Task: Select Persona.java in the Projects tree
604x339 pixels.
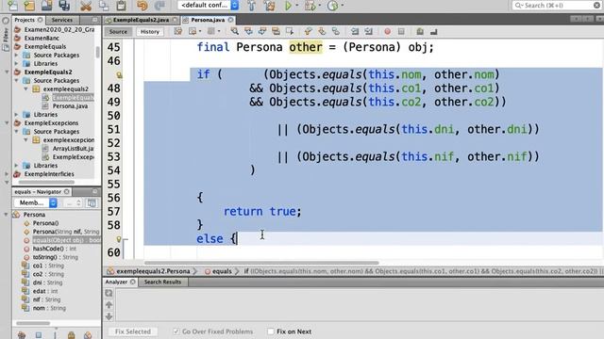Action: 70,106
